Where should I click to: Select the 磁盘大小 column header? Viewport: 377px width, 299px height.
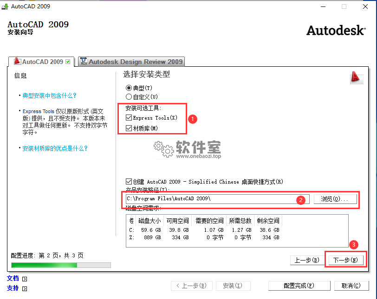click(x=149, y=221)
